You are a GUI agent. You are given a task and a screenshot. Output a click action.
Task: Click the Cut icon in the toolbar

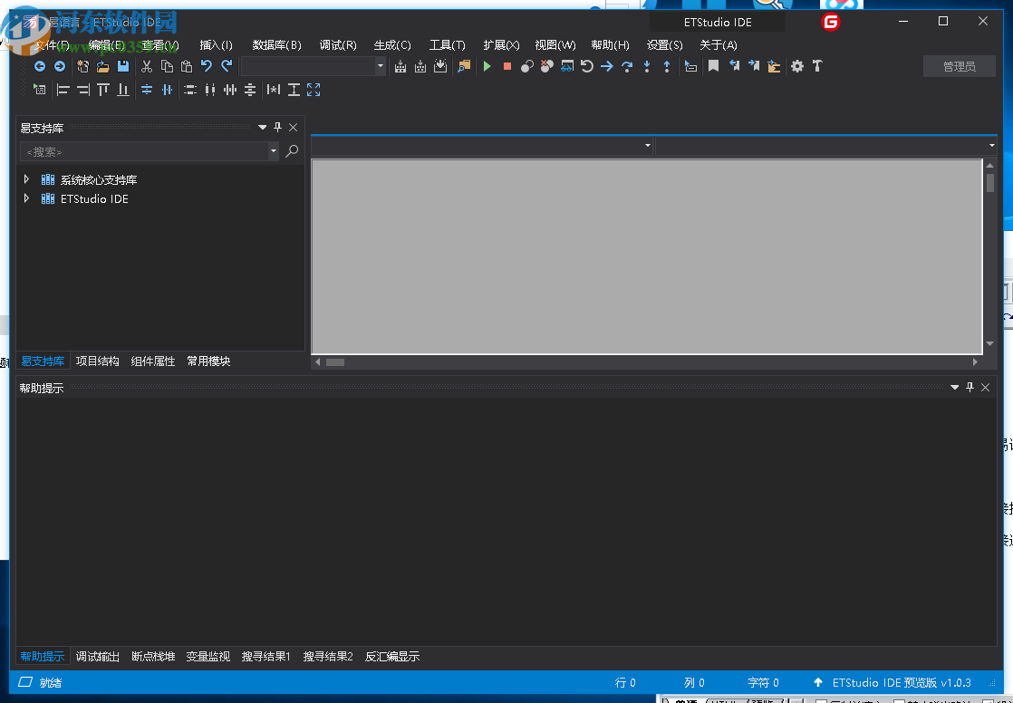click(x=147, y=66)
